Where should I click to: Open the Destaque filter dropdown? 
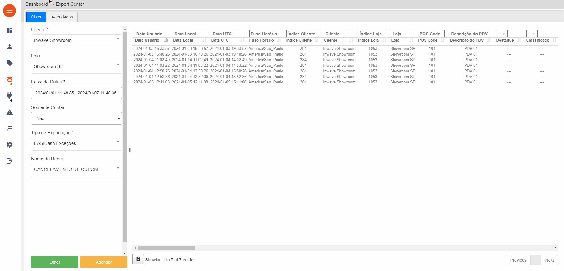(x=502, y=34)
